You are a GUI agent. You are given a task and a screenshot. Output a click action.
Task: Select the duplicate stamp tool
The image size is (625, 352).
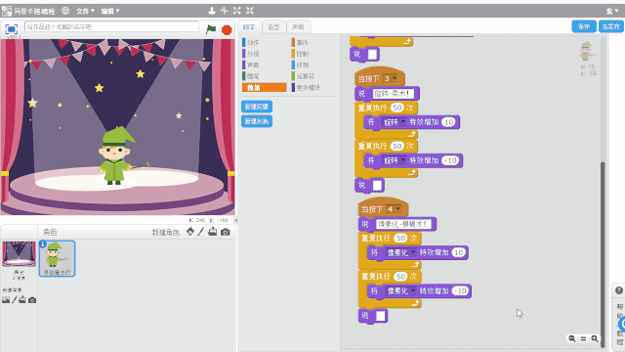pos(212,11)
